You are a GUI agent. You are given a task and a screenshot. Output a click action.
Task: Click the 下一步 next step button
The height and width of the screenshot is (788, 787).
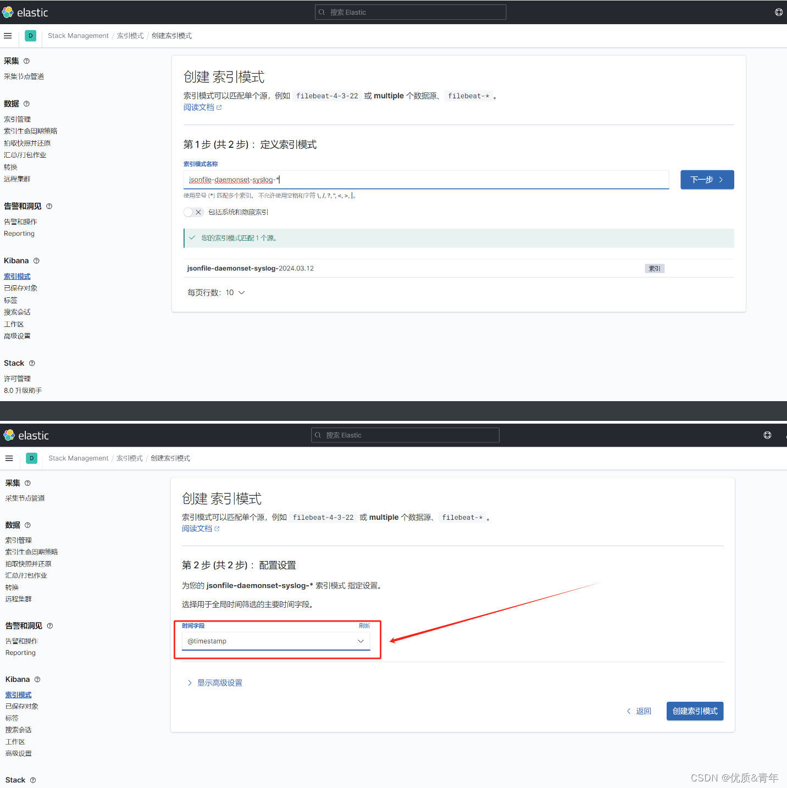707,180
